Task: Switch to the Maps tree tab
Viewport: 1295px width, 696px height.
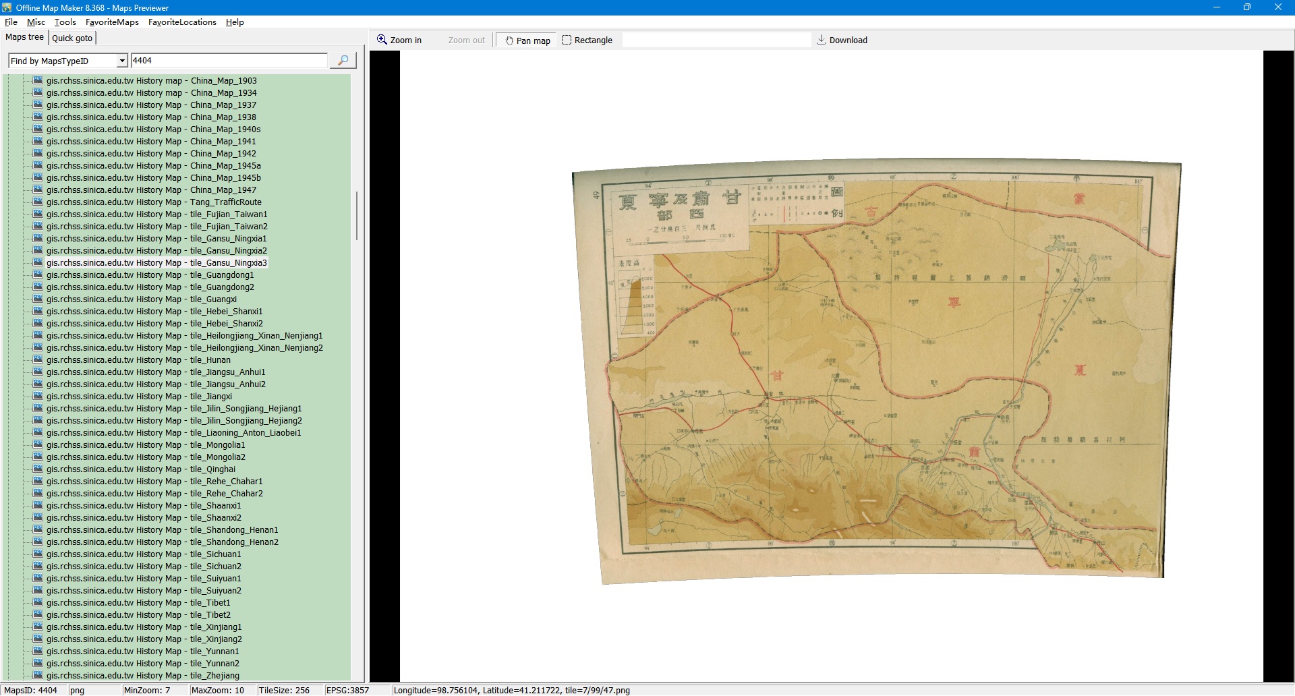Action: click(24, 38)
